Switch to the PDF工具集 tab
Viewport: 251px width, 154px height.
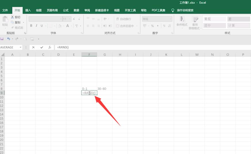tap(158, 10)
